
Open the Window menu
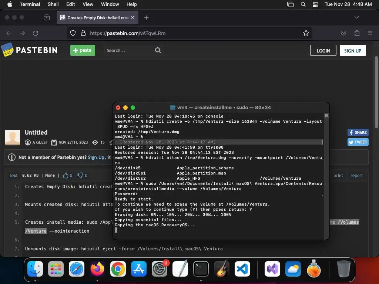click(x=110, y=4)
